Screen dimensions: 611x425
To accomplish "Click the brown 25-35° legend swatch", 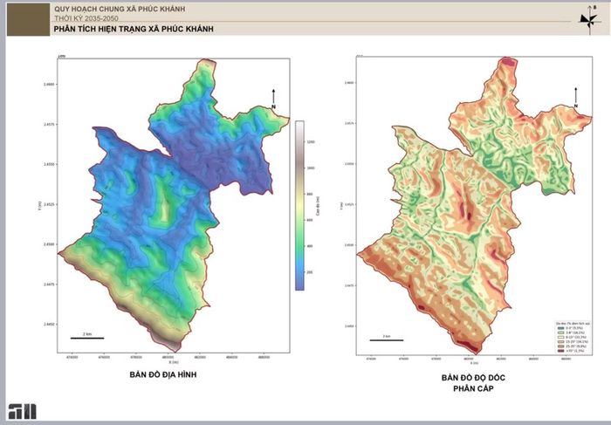I will pos(560,346).
